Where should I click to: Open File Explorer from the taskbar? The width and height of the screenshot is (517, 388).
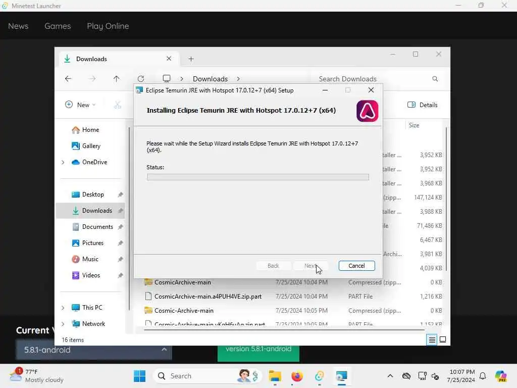275,376
